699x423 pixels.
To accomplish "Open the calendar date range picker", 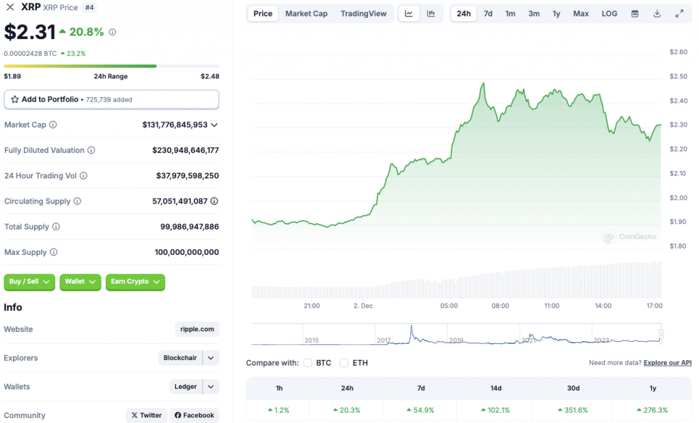I will pyautogui.click(x=635, y=14).
